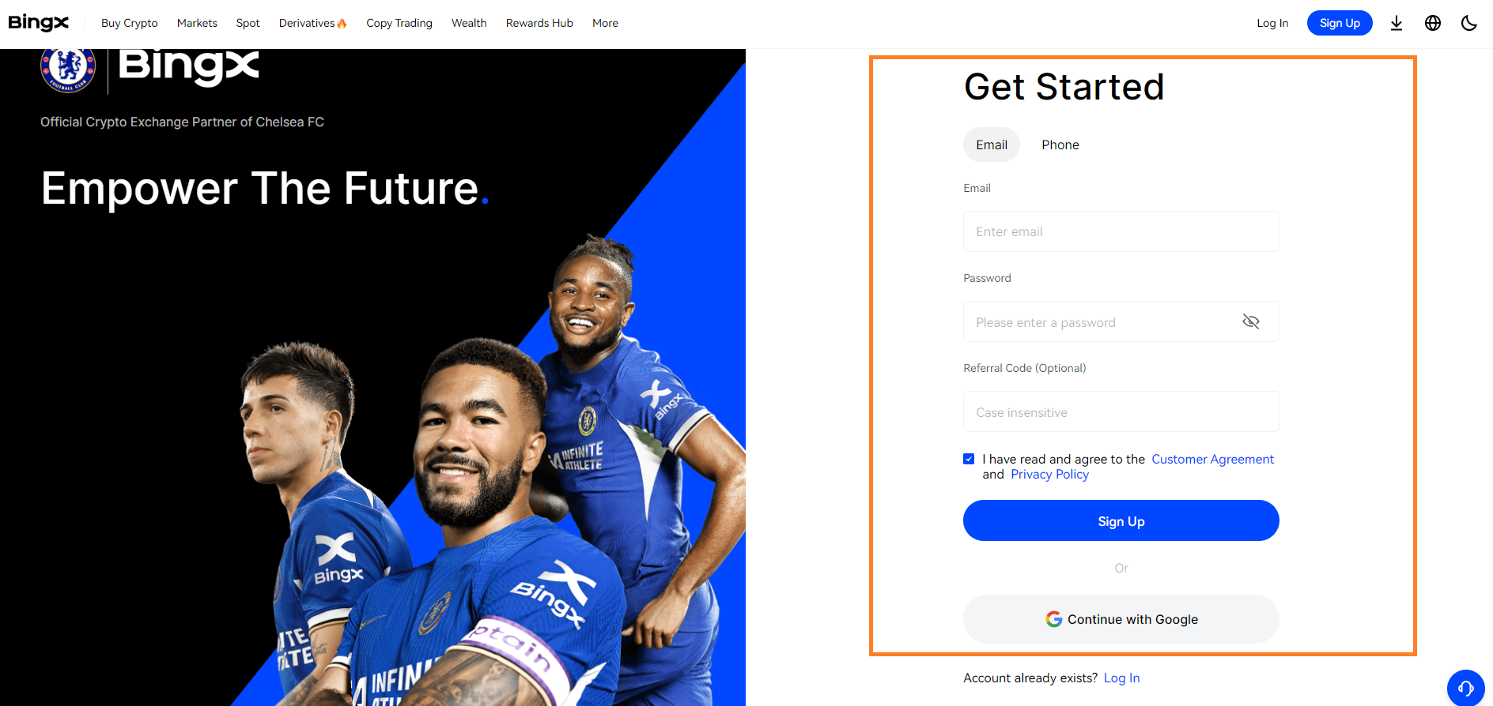
Task: Open the Customer Agreement link
Action: (x=1212, y=459)
